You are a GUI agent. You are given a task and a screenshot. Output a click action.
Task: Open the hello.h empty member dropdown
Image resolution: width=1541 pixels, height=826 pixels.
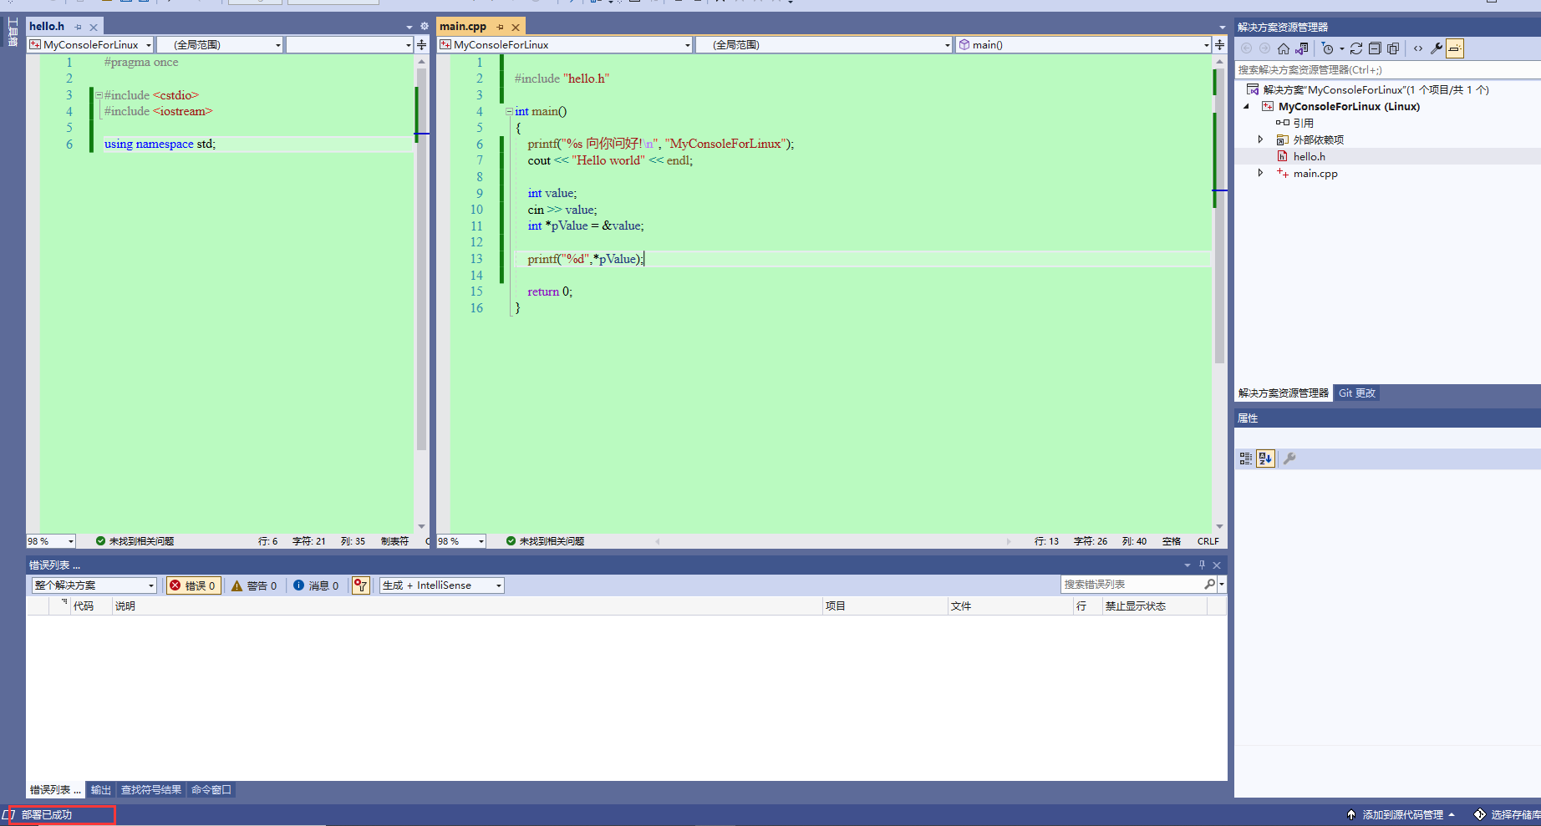tap(349, 44)
